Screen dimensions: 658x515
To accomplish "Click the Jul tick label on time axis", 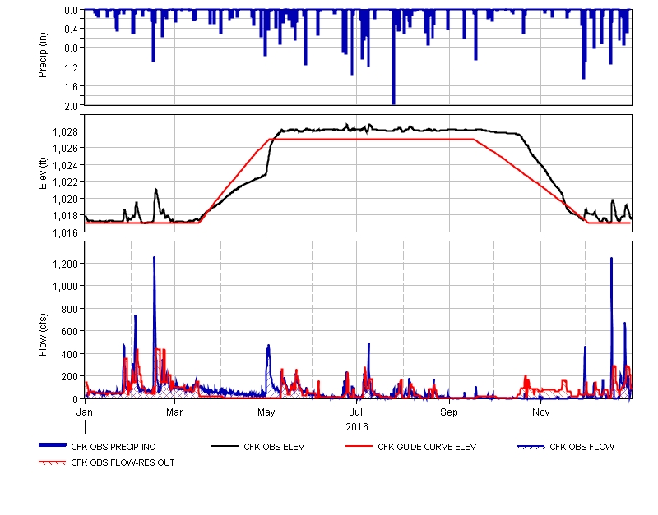I will [356, 412].
